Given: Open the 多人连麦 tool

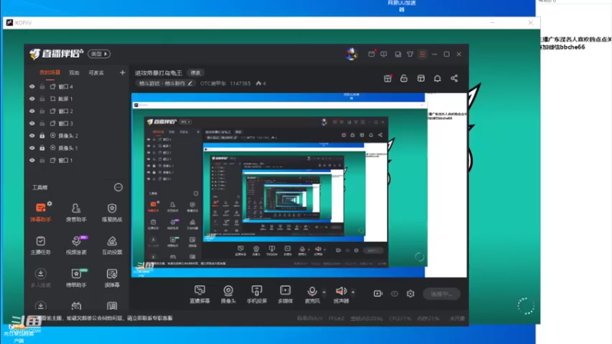Looking at the screenshot, I should [x=41, y=277].
